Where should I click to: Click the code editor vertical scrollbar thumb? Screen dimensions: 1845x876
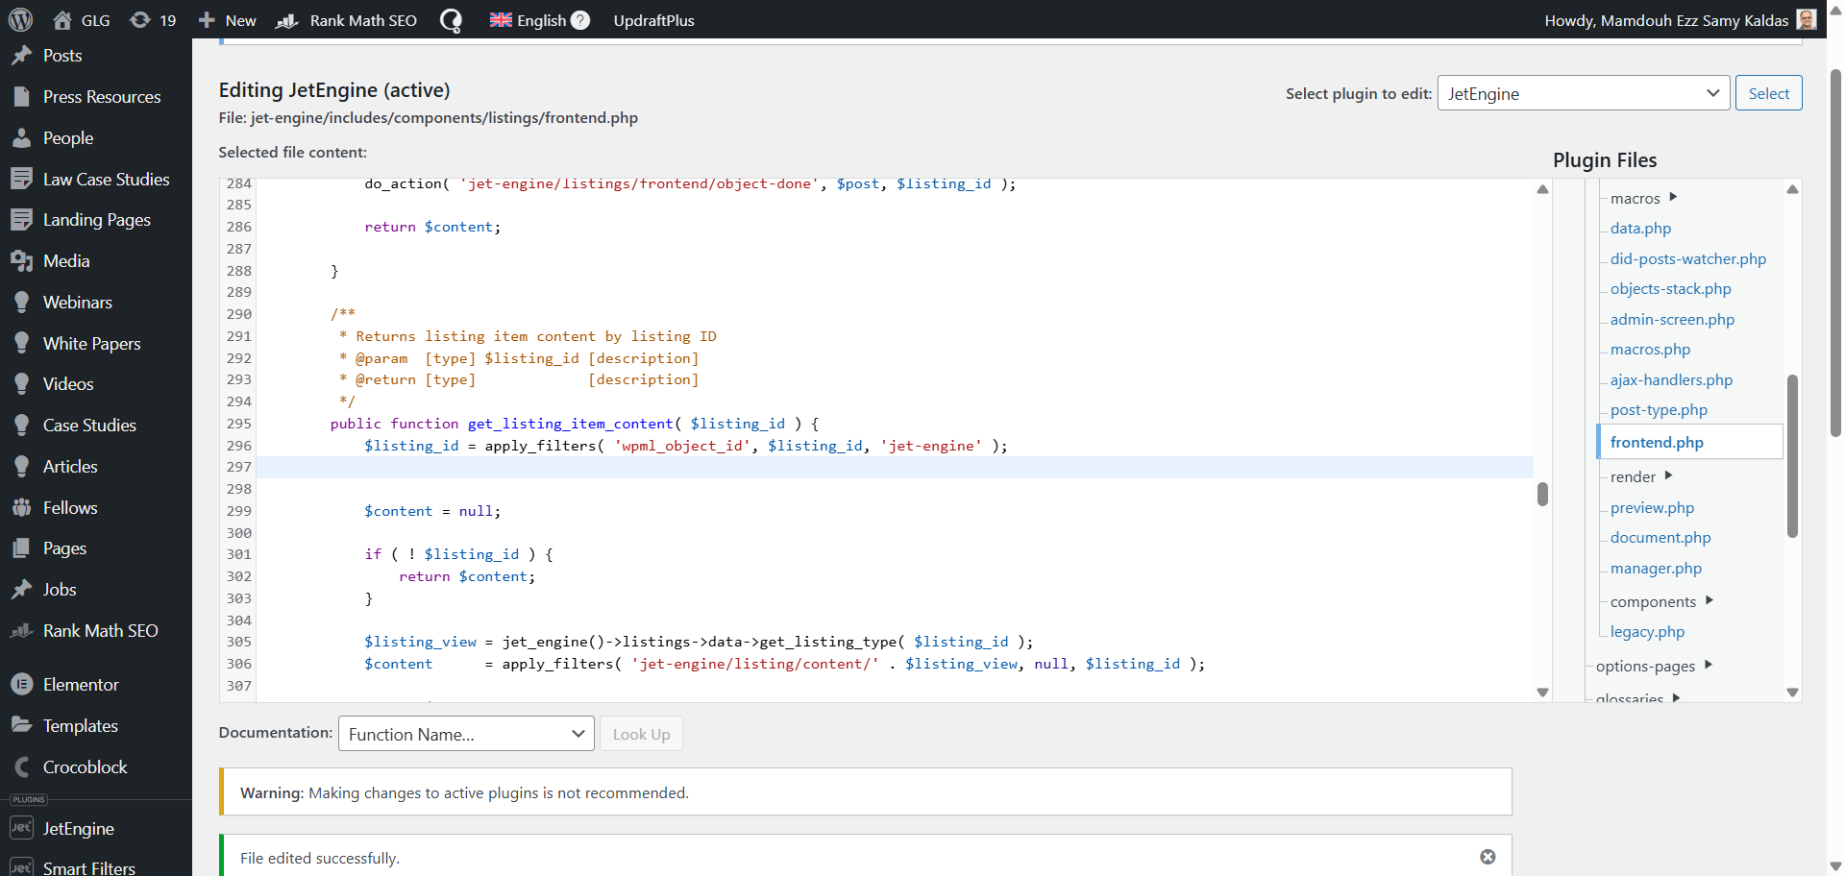(x=1542, y=494)
